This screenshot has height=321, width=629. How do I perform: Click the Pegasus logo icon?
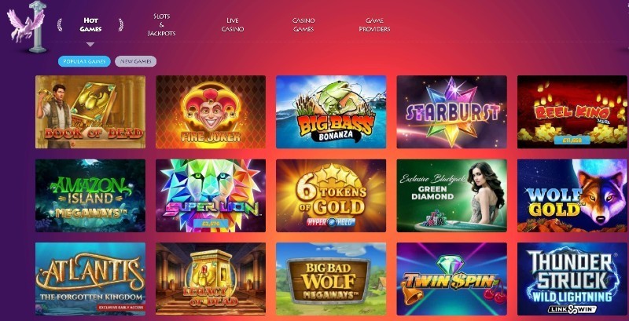[26, 27]
